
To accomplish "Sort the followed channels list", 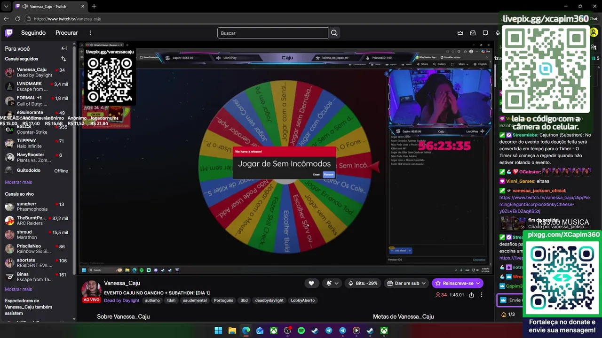I will click(63, 59).
